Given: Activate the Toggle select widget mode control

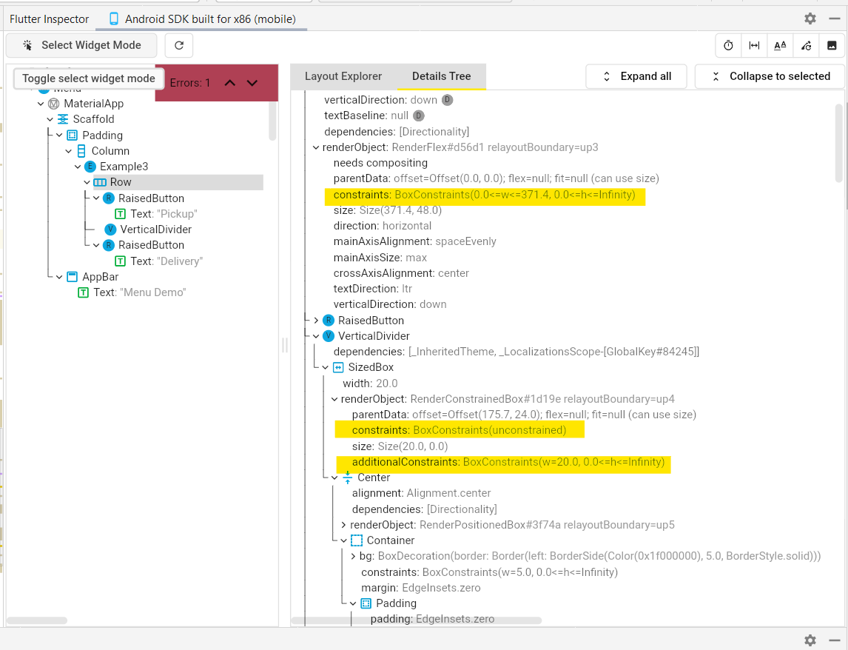Looking at the screenshot, I should coord(88,78).
